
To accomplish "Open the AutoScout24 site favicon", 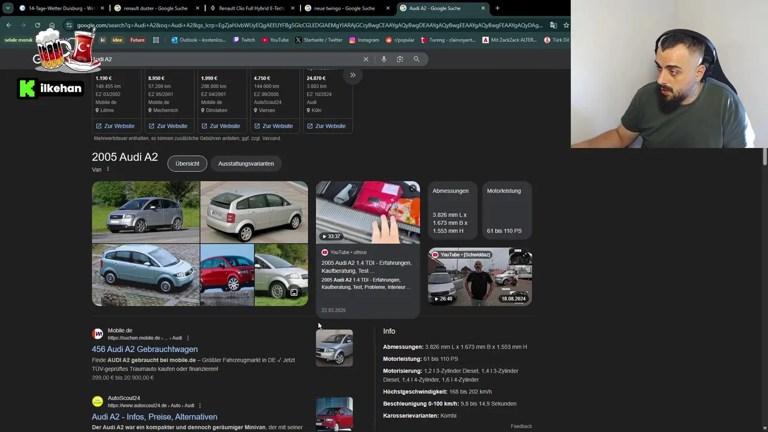I will [97, 401].
